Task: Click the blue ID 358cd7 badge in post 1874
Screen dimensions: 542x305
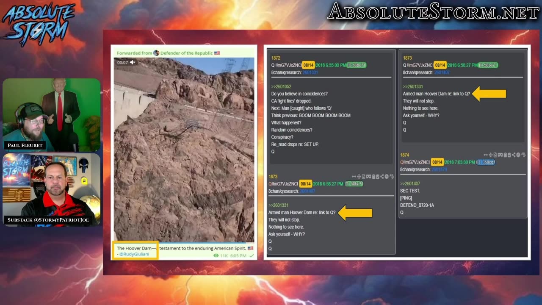Action: (x=486, y=162)
